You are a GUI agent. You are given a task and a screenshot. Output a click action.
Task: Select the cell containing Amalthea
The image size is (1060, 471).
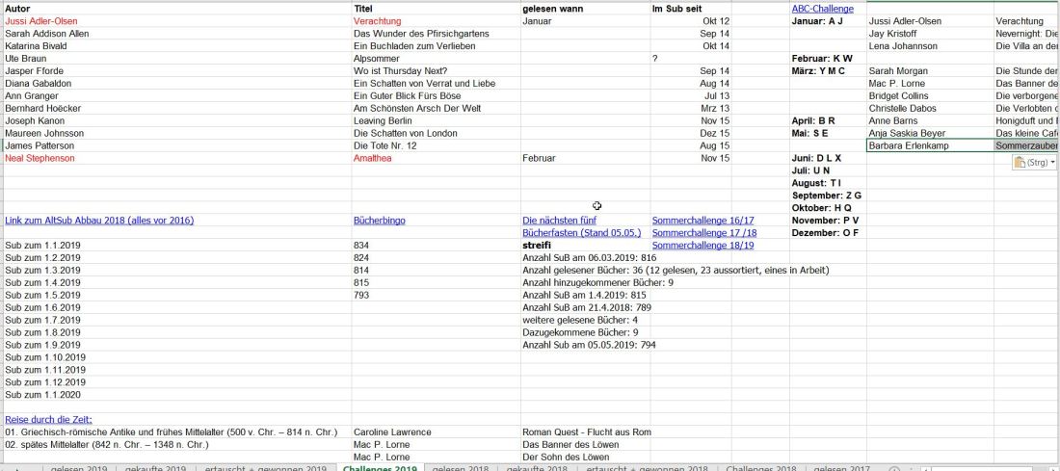click(x=373, y=158)
